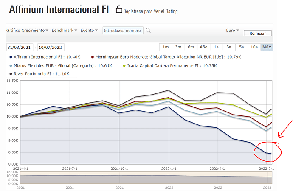293x191 pixels.
Task: Click the search magnifier icon
Action: tap(148, 31)
